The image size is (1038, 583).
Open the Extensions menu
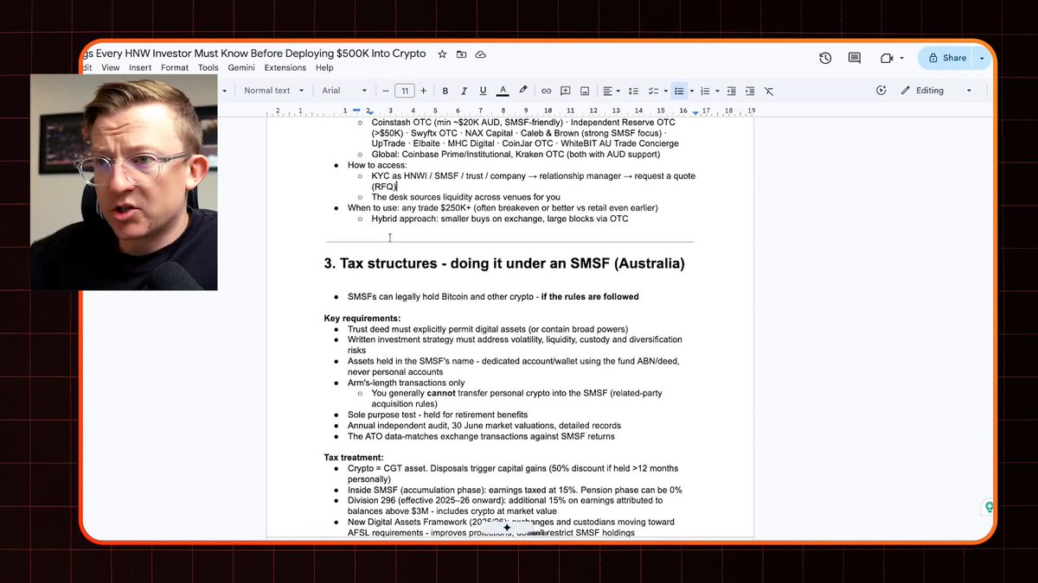285,67
